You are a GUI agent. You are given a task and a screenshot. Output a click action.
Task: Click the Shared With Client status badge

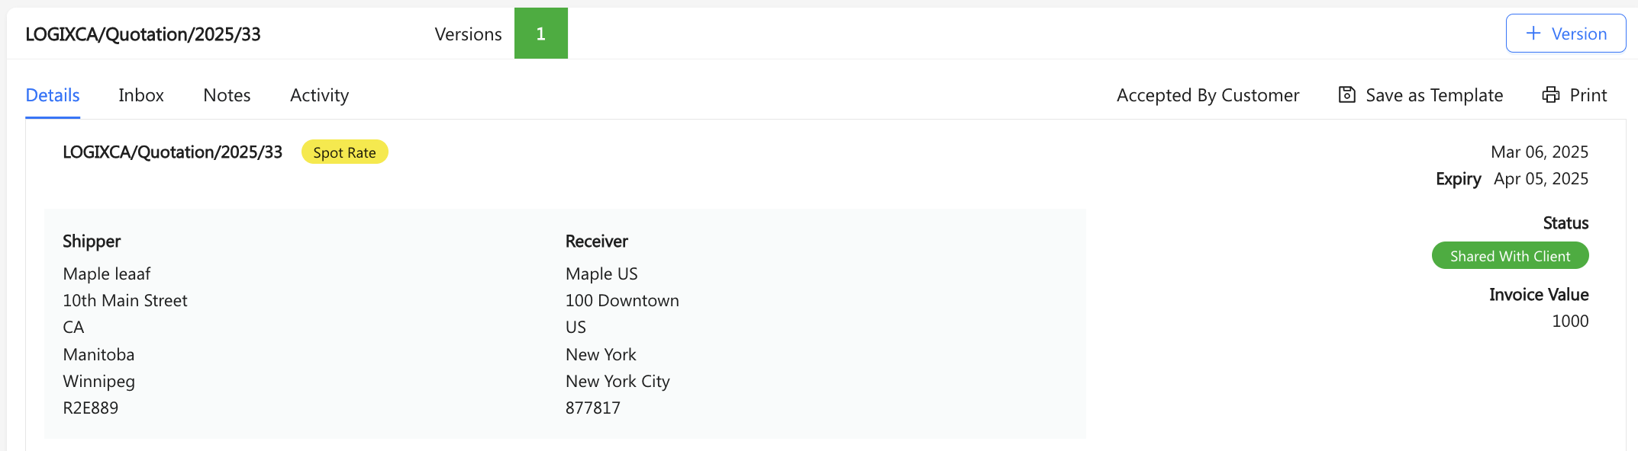tap(1510, 256)
